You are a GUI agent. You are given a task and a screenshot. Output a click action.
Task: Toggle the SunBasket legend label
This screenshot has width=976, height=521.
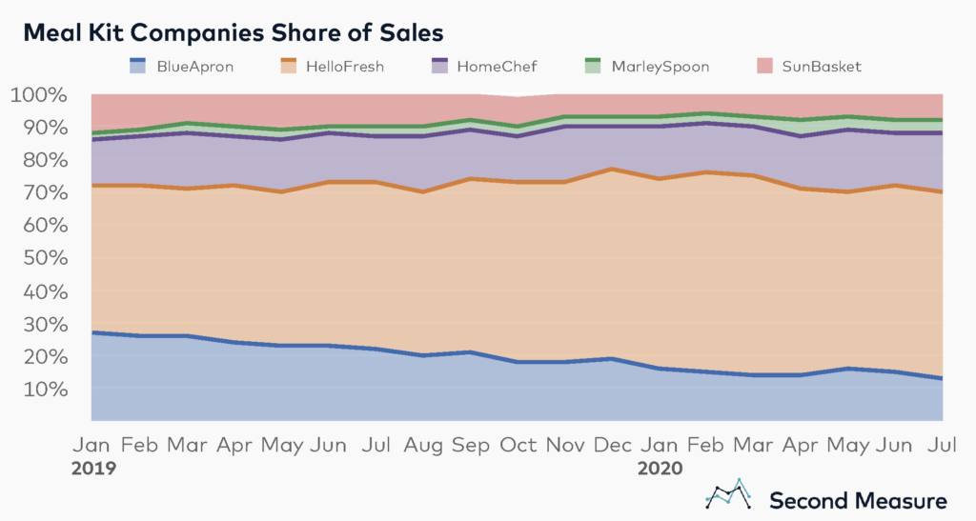(x=822, y=67)
